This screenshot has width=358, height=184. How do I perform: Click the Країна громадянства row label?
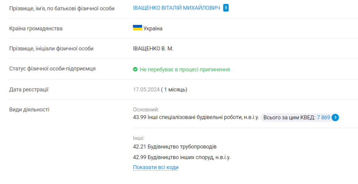36,28
